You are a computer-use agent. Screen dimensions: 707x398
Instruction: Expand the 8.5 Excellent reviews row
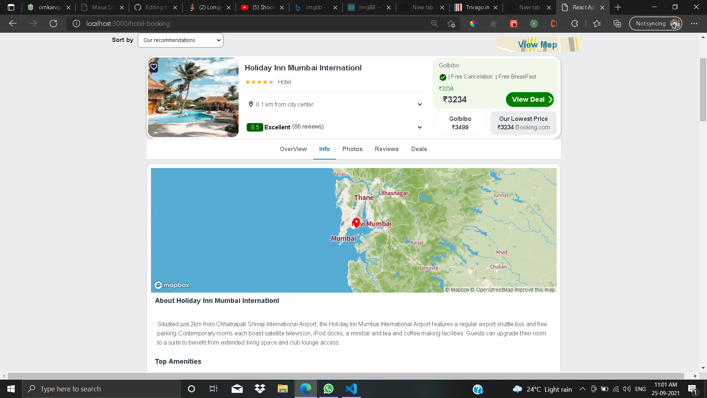419,127
